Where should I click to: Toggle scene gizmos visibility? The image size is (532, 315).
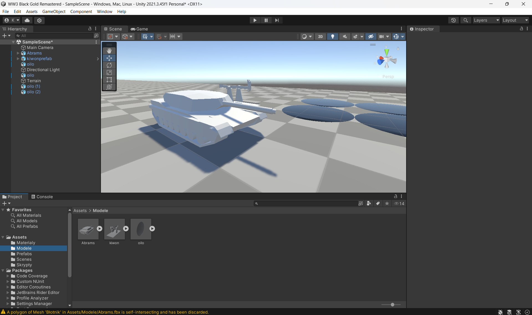pyautogui.click(x=396, y=37)
